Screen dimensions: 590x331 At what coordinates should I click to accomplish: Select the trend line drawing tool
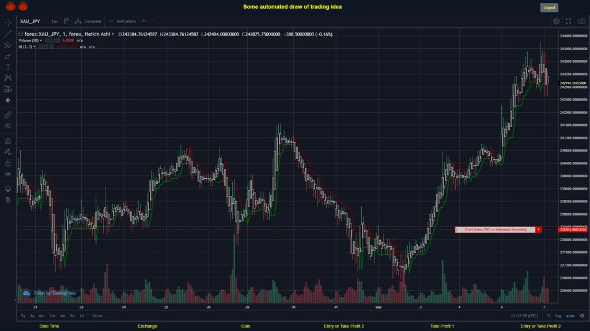click(8, 34)
